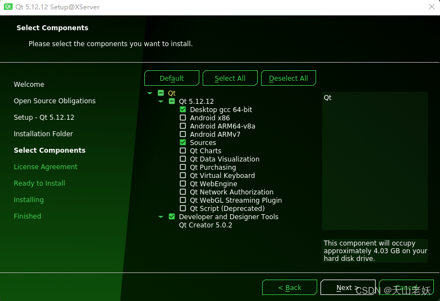Select the Qt Creator 5.0.2 tree row
The image size is (440, 301).
pyautogui.click(x=205, y=225)
